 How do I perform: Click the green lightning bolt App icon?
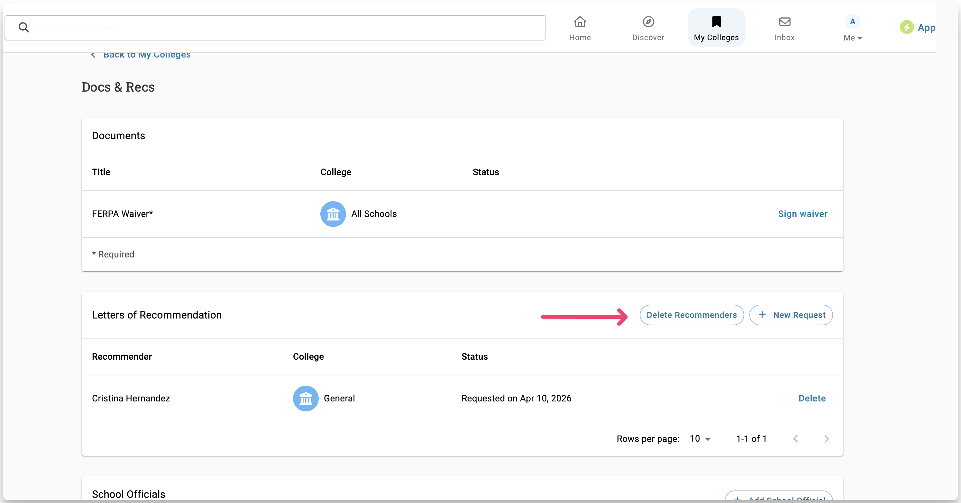coord(907,27)
